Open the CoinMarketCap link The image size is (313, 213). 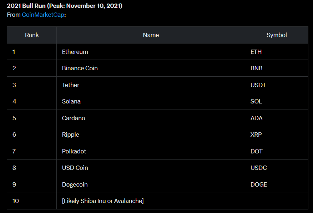tap(43, 15)
